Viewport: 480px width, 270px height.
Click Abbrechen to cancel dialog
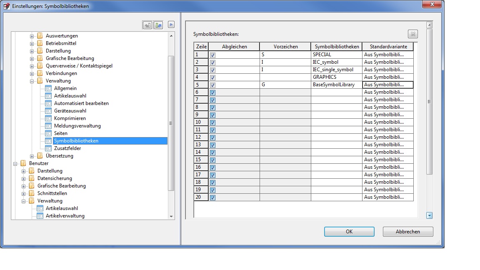[408, 232]
